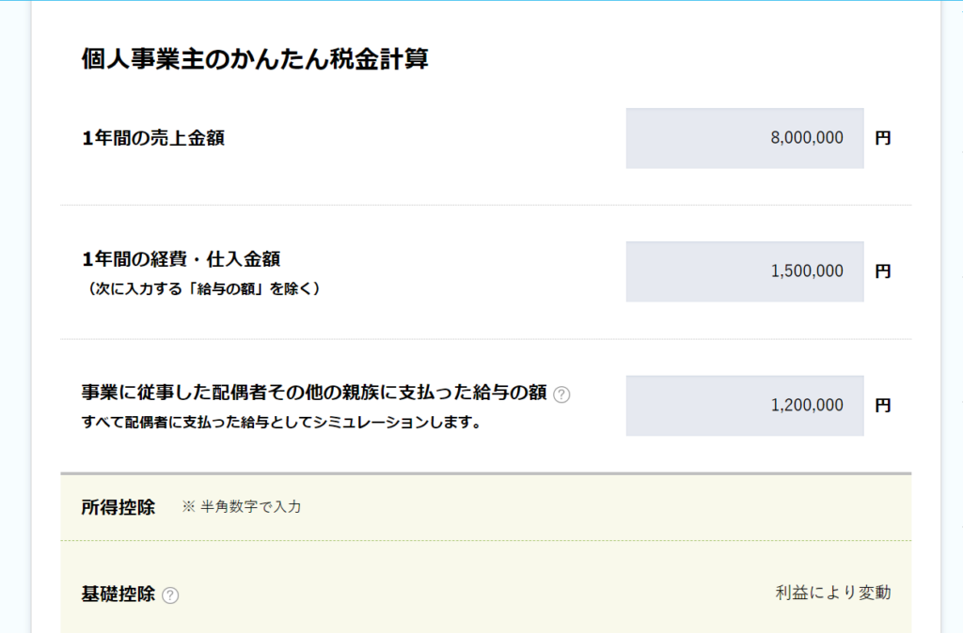Click the note 「給与の額」を除く under expenses
The image size is (963, 633).
[201, 288]
